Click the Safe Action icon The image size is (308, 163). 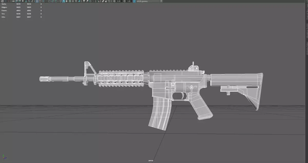click(52, 1)
